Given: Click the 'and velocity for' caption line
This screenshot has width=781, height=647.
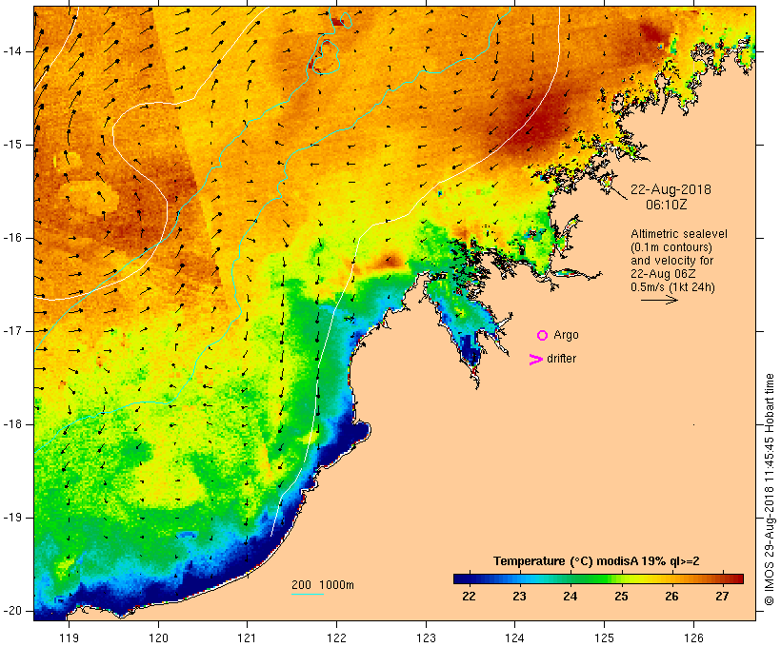Looking at the screenshot, I should click(x=671, y=261).
